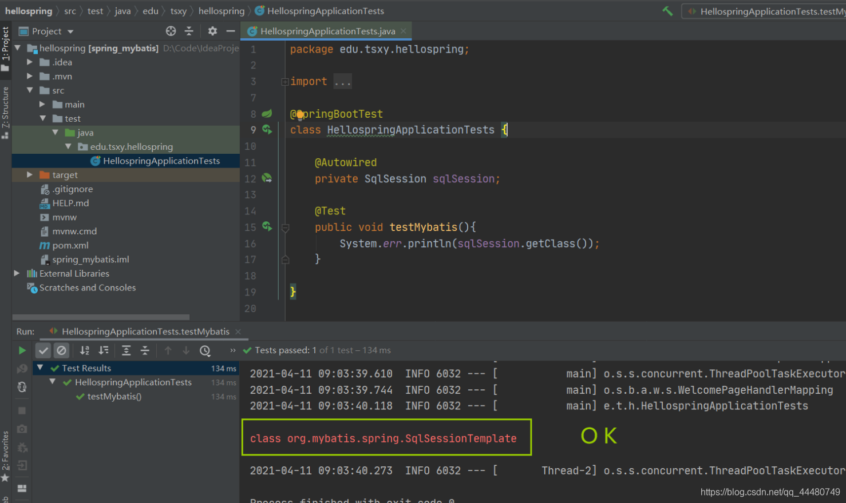Sort test results alphabetically
846x503 pixels.
click(85, 350)
